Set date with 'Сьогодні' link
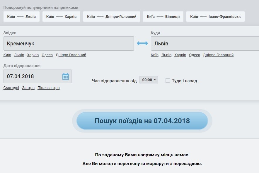 (x=11, y=88)
